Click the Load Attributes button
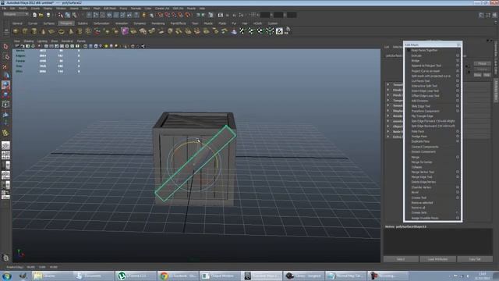499x281 pixels. coord(437,259)
